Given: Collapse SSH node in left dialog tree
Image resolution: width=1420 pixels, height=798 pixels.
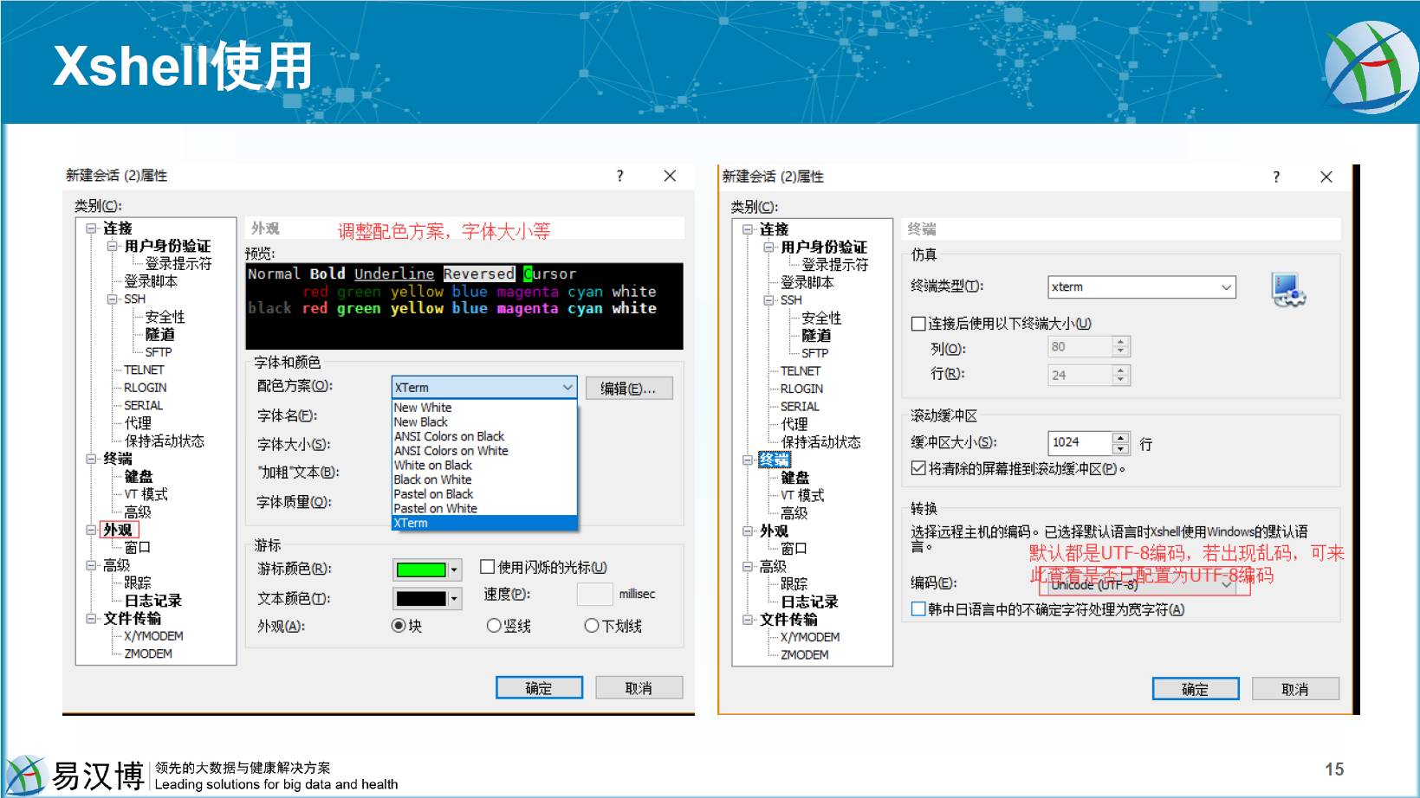Looking at the screenshot, I should [x=112, y=299].
